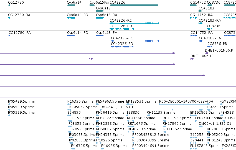Select the CG14752 gene feature
This screenshot has height=150, width=236.
(x=194, y=5)
